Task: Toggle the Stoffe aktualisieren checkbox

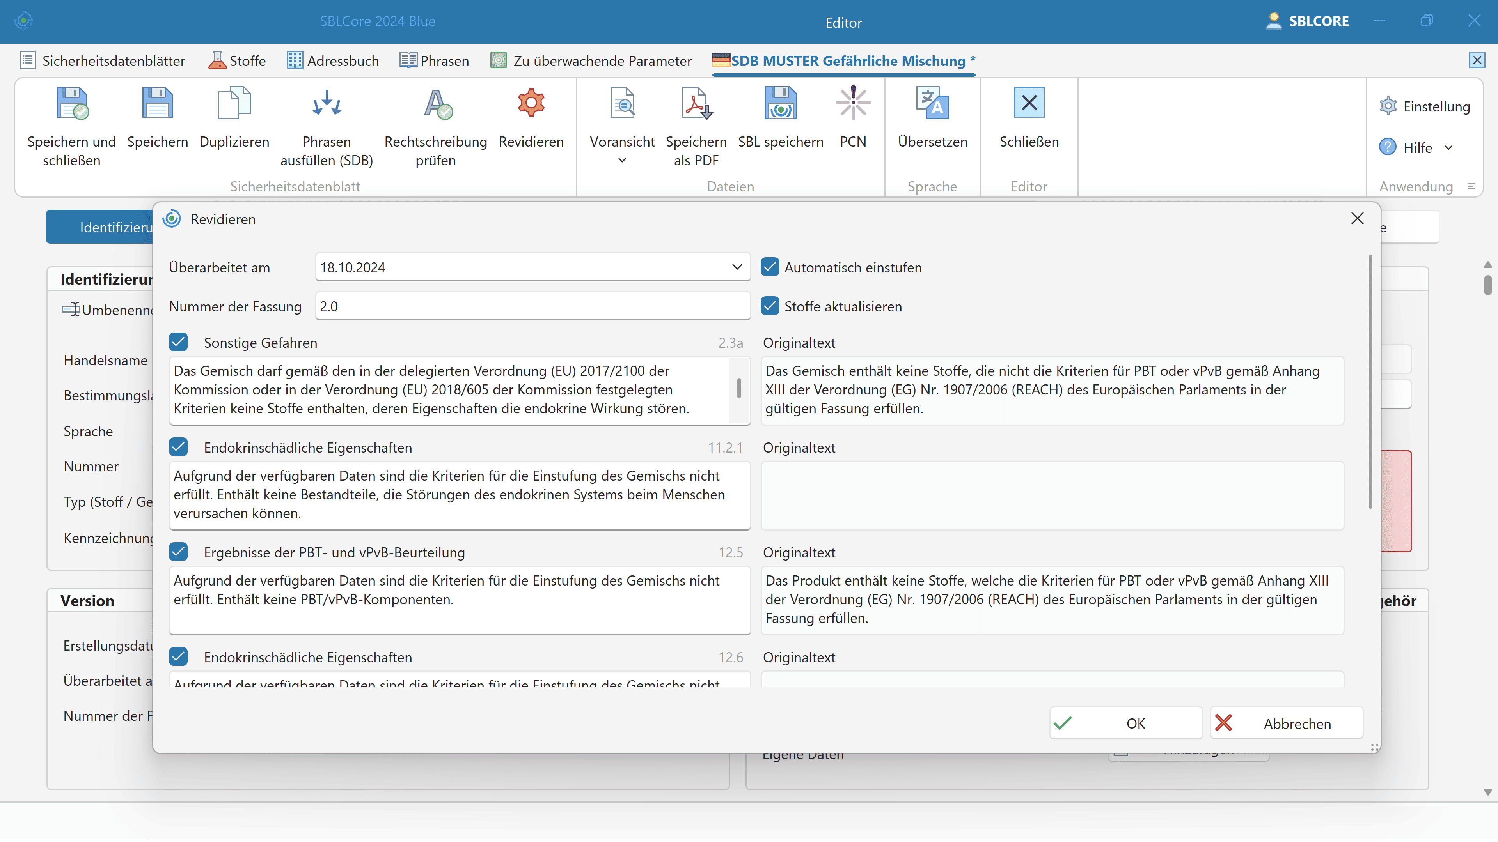Action: [x=770, y=306]
